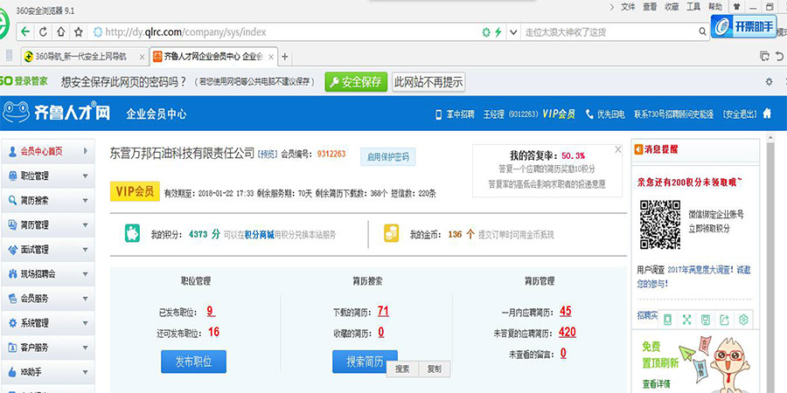Expand the 职位管理 sidebar menu

click(x=85, y=176)
